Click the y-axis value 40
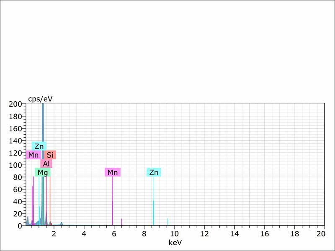Image resolution: width=335 pixels, height=251 pixels. pyautogui.click(x=18, y=201)
